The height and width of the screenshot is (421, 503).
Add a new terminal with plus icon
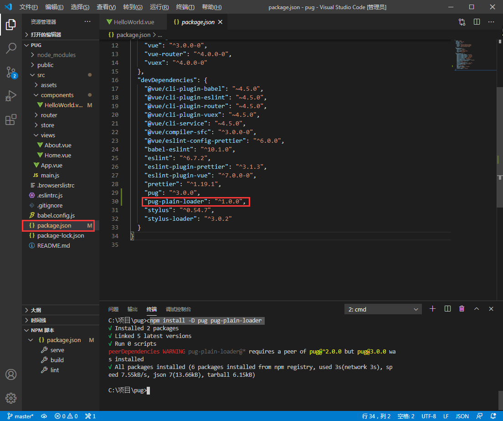coord(432,309)
